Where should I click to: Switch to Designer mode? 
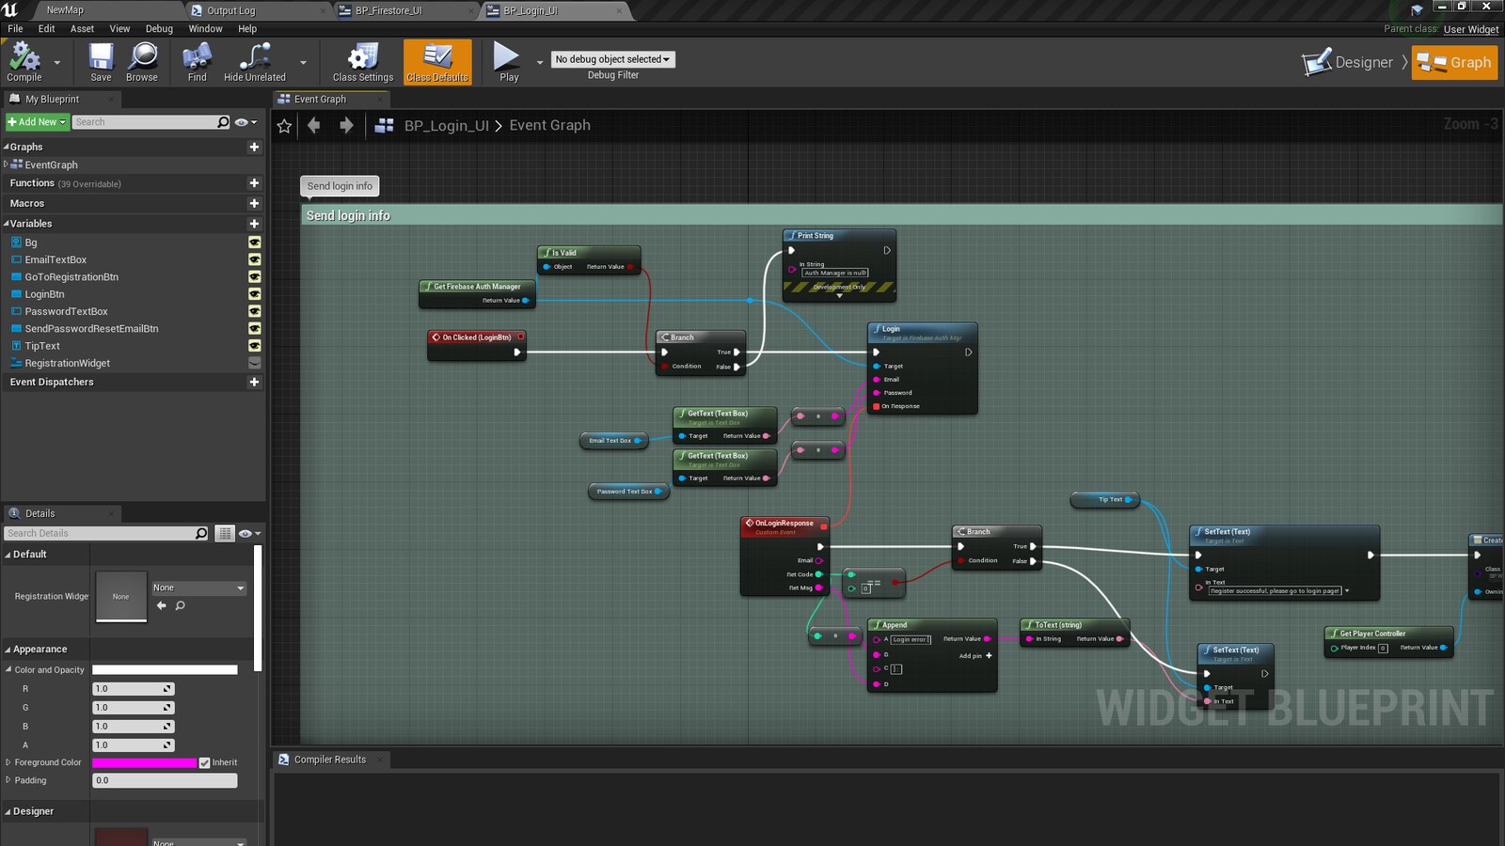tap(1348, 62)
